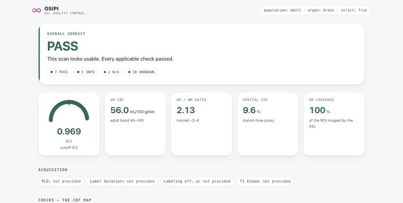Click the 'adult band 40–100' note
The width and height of the screenshot is (403, 203).
pyautogui.click(x=127, y=120)
